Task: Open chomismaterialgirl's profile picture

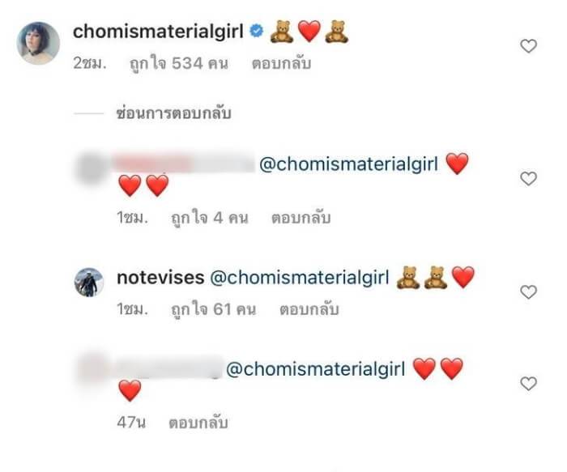Action: coord(39,42)
